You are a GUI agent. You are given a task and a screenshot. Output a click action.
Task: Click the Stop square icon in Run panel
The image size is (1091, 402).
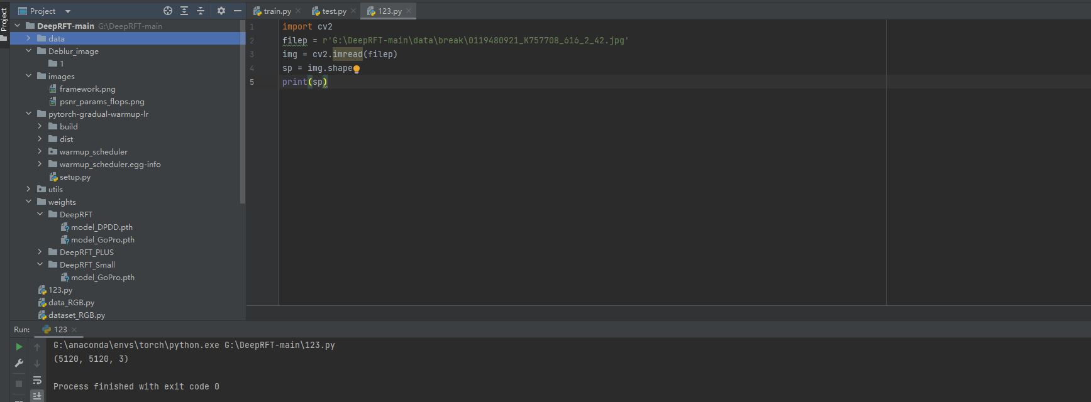[x=19, y=383]
